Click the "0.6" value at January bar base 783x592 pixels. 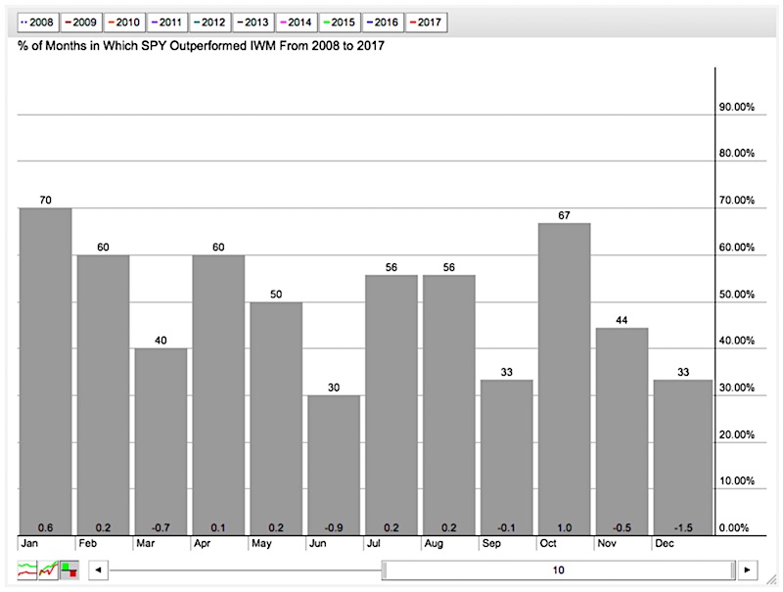coord(45,527)
